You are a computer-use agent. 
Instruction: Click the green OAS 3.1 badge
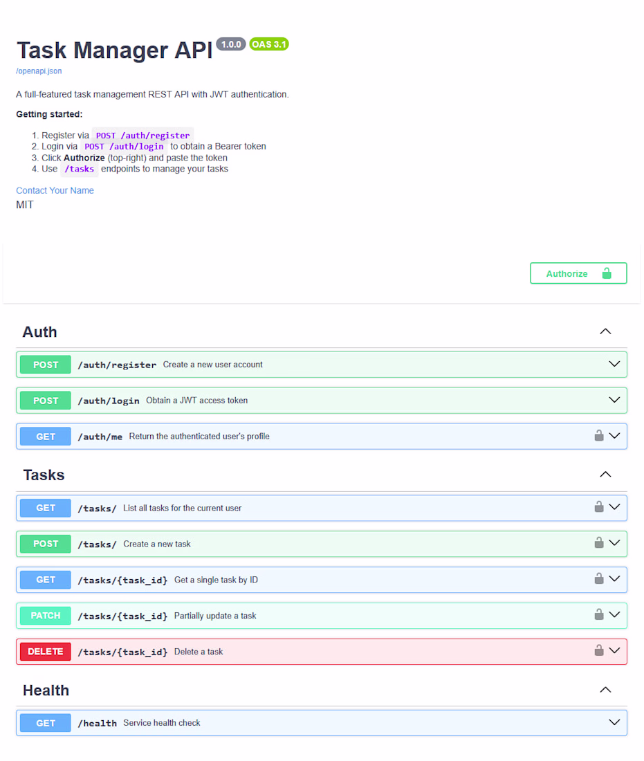269,44
